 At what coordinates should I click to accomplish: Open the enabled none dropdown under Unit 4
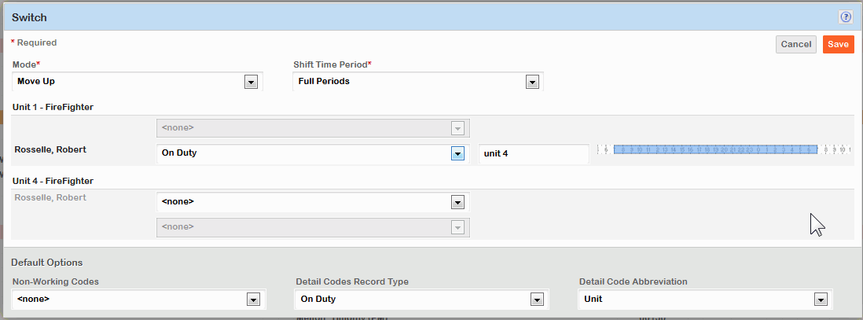(457, 202)
